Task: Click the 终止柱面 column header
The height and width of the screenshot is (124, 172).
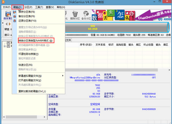Action: [148, 45]
